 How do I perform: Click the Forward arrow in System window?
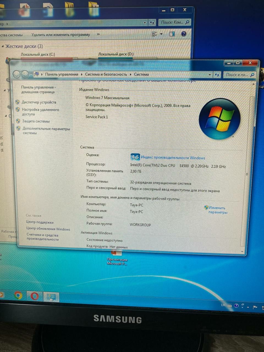[x=25, y=74]
